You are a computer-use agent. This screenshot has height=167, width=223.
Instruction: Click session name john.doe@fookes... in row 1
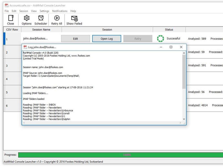pos(36,38)
